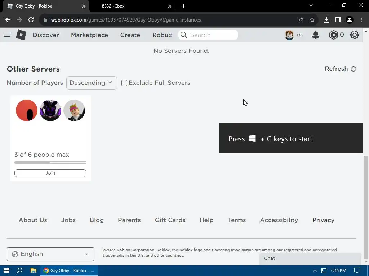Open the Robux menu item
Image resolution: width=369 pixels, height=276 pixels.
click(162, 35)
